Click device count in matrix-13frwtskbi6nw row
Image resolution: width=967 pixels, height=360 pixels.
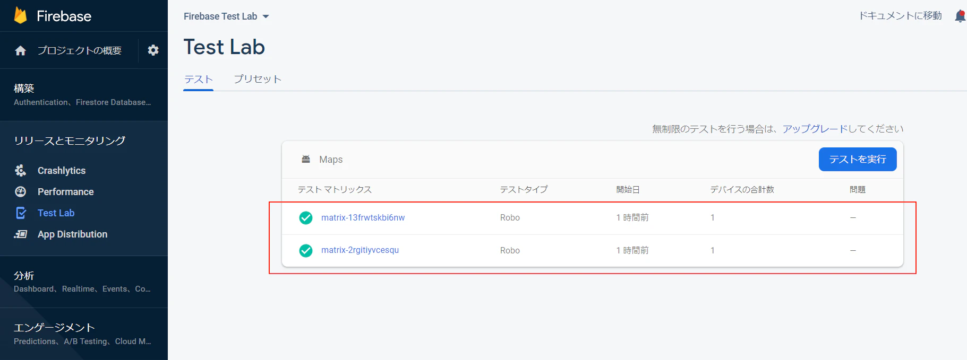point(713,217)
